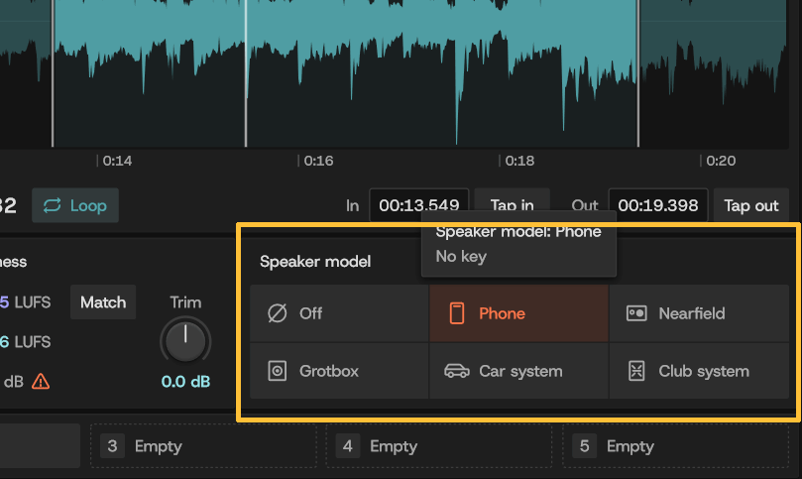Image resolution: width=802 pixels, height=479 pixels.
Task: Click the Trim label above the knob
Action: click(x=185, y=301)
